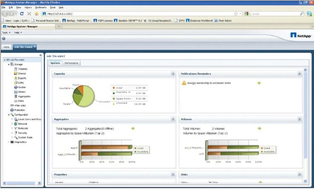The height and width of the screenshot is (189, 314).
Task: Click the navigation pane horizontal scrollbar
Action: pos(22,183)
